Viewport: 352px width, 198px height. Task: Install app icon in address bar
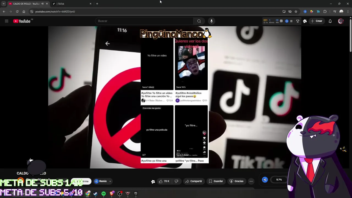(284, 12)
